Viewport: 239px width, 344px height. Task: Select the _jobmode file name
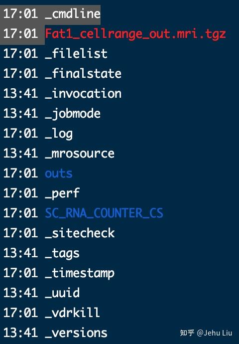tap(73, 114)
